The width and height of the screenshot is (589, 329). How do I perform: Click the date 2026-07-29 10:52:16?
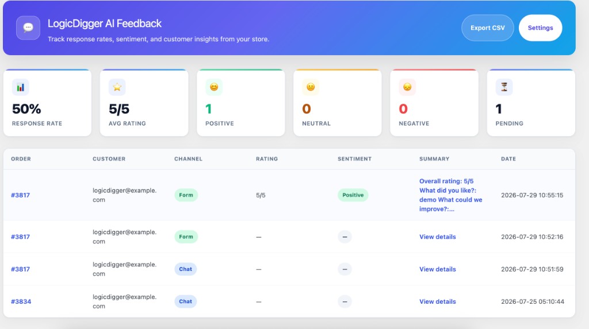coord(532,237)
